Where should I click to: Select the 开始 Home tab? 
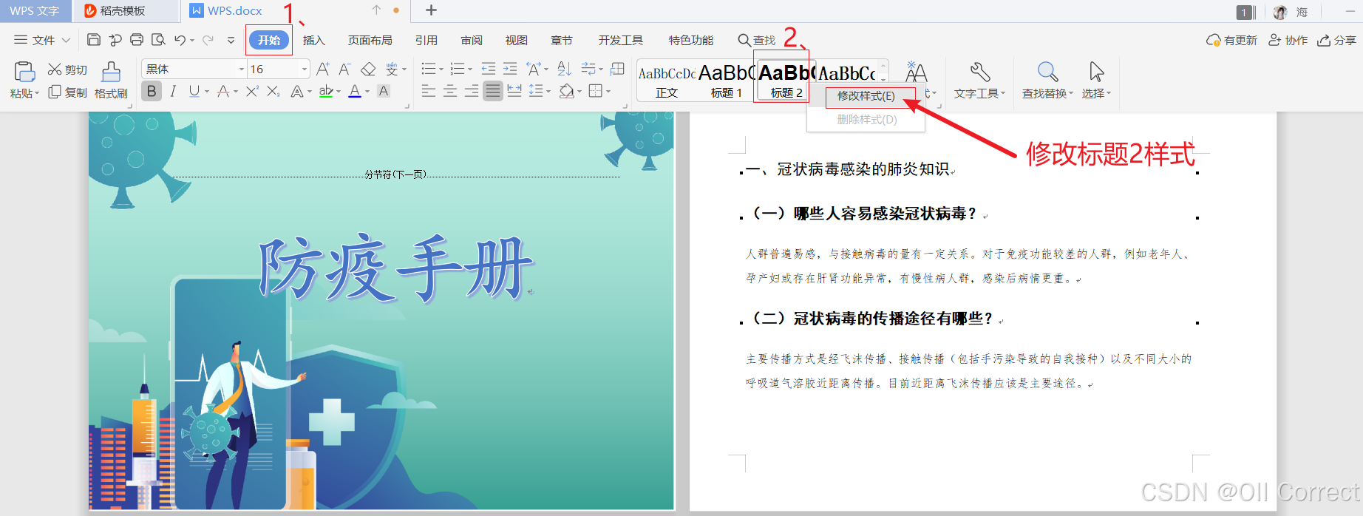tap(269, 40)
